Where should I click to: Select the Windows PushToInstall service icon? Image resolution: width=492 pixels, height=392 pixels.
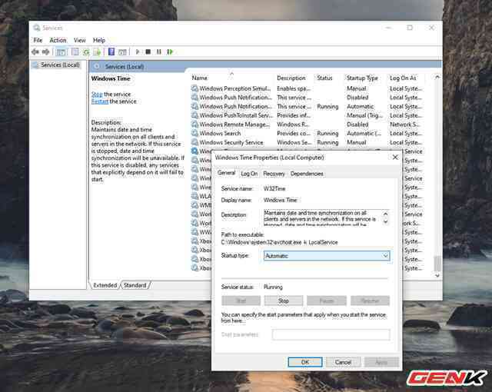click(x=194, y=115)
